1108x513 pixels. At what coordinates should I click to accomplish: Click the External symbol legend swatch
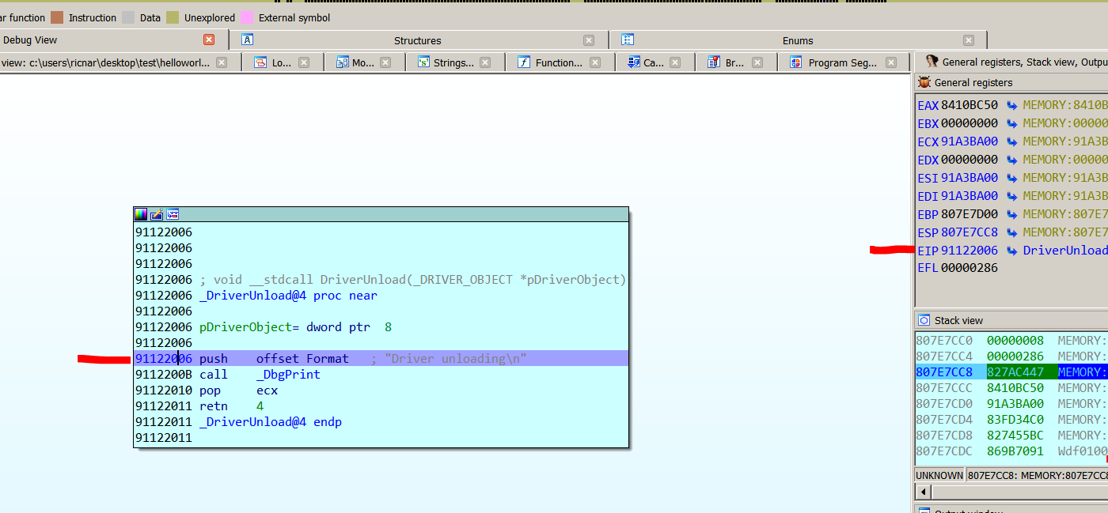coord(247,17)
